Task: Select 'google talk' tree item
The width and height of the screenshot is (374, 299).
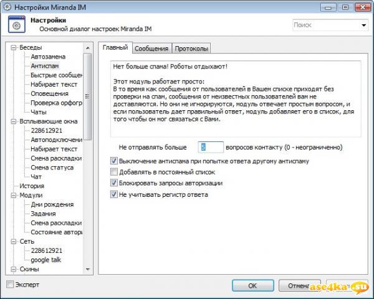Action: [x=46, y=260]
